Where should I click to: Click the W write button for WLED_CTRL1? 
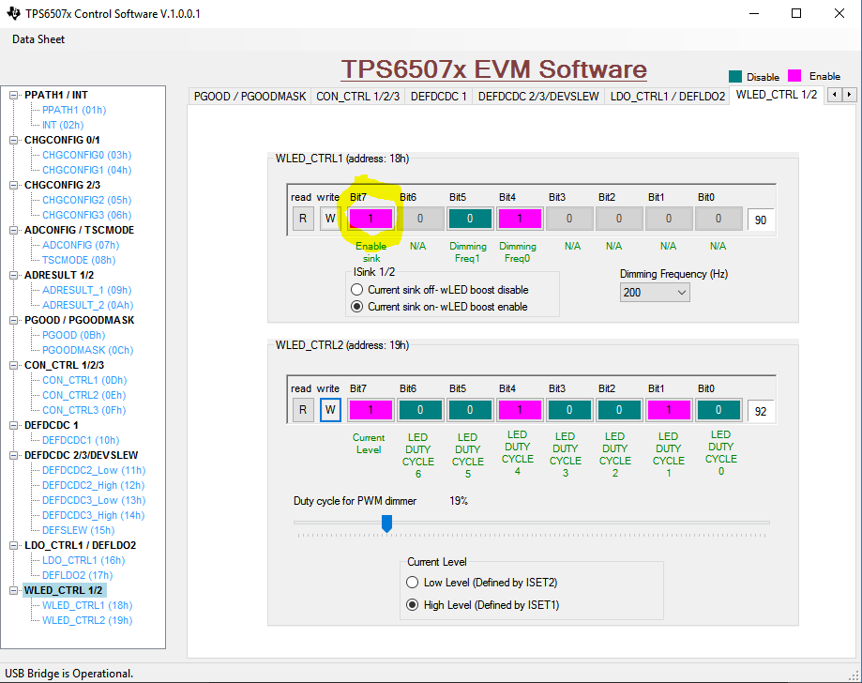[x=330, y=219]
